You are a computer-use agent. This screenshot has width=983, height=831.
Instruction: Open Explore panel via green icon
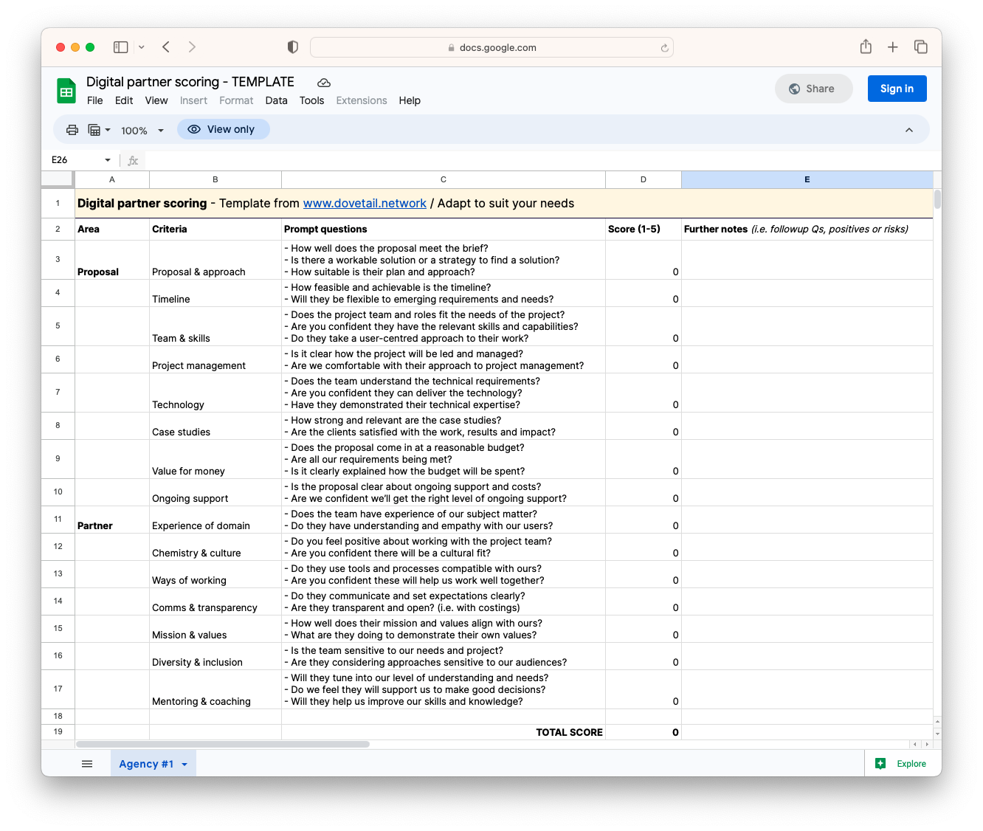(x=880, y=763)
